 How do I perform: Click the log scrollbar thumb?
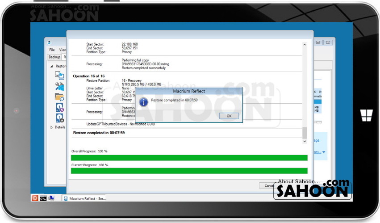click(x=305, y=133)
